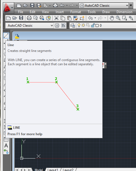Click Block Editor icon on Standard toolbar
This screenshot has height=171, width=136.
82,18
